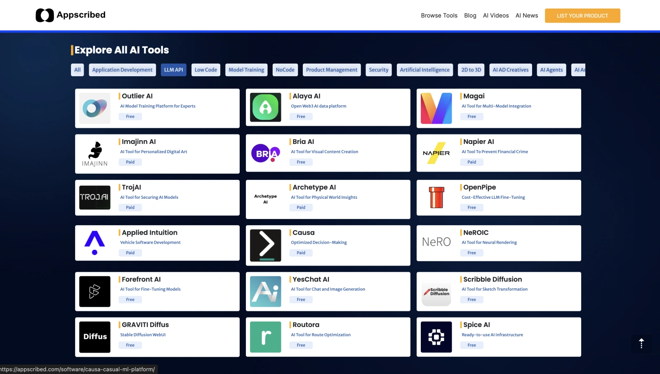Click the Routora green r logo
Viewport: 660px width, 374px height.
[x=266, y=337]
